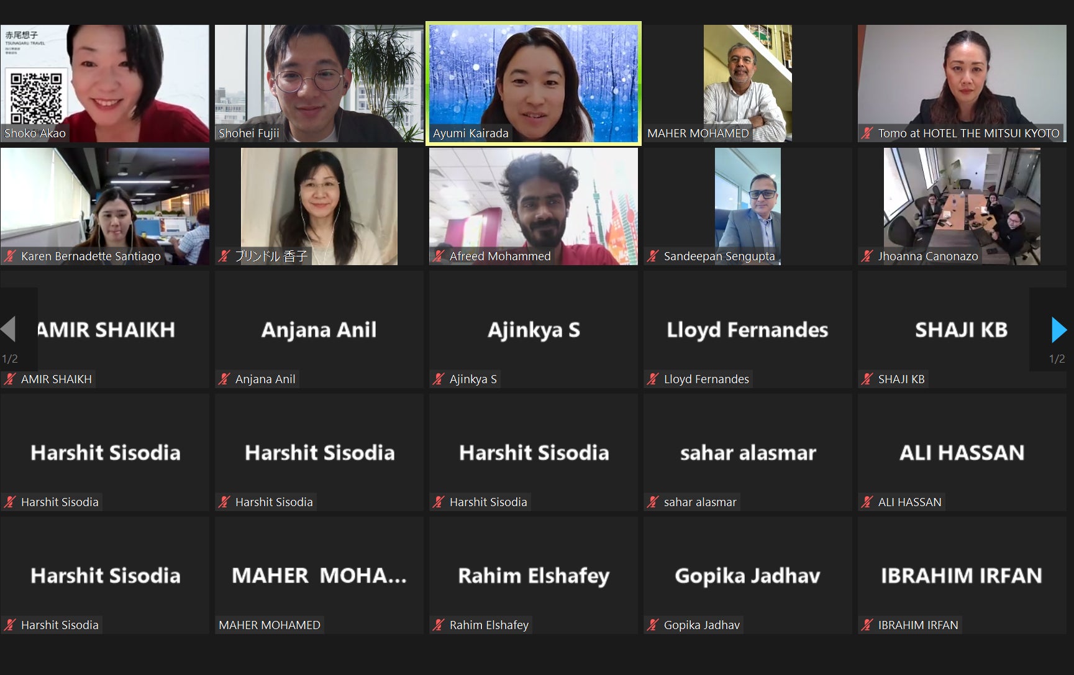Click the sahar alasmar name label

(x=700, y=502)
